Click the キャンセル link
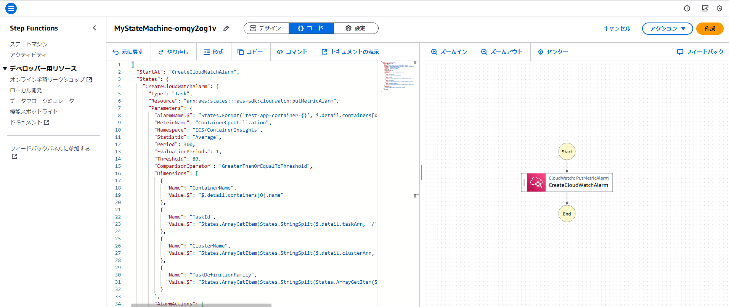 tap(617, 29)
